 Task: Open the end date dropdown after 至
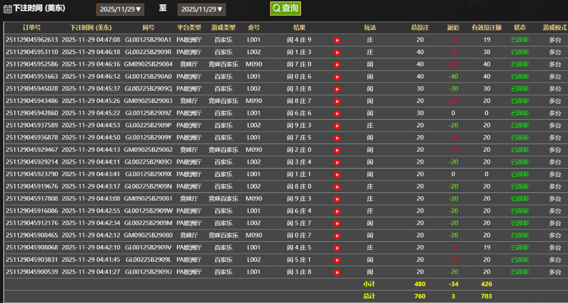201,9
